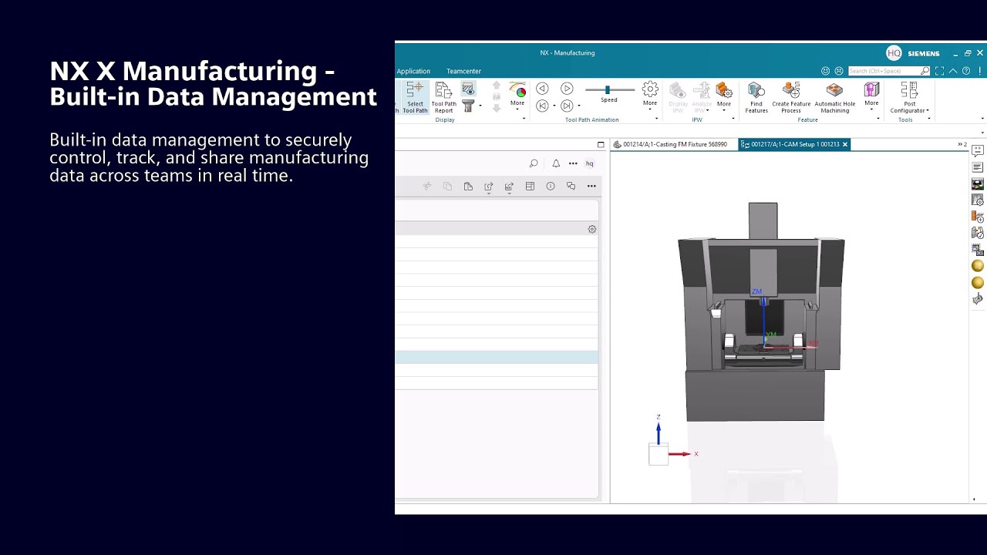The image size is (987, 555).
Task: Click the cutting tool display icon
Action: 468,106
